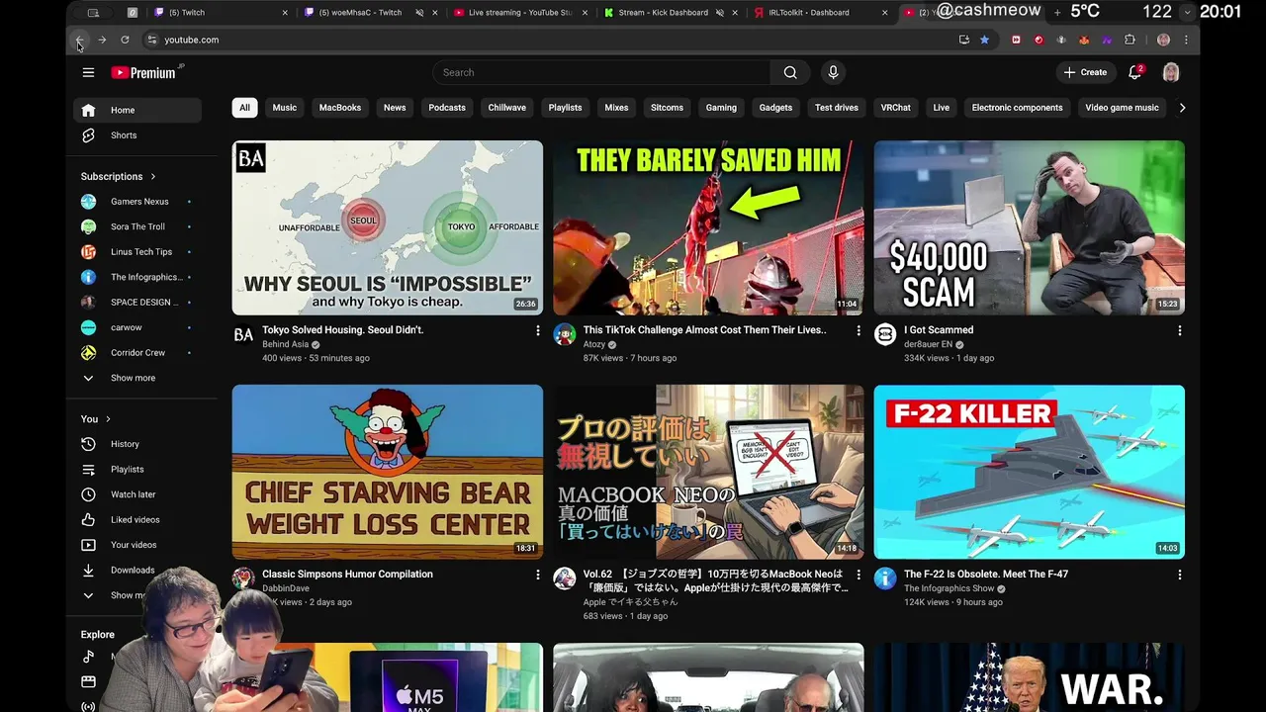
Task: Click Classic Simpsons Humor Compilation title
Action: click(347, 574)
